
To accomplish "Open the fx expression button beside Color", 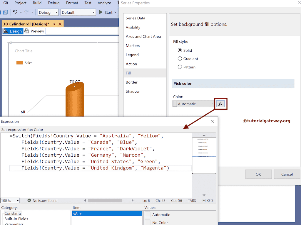I will (x=220, y=104).
